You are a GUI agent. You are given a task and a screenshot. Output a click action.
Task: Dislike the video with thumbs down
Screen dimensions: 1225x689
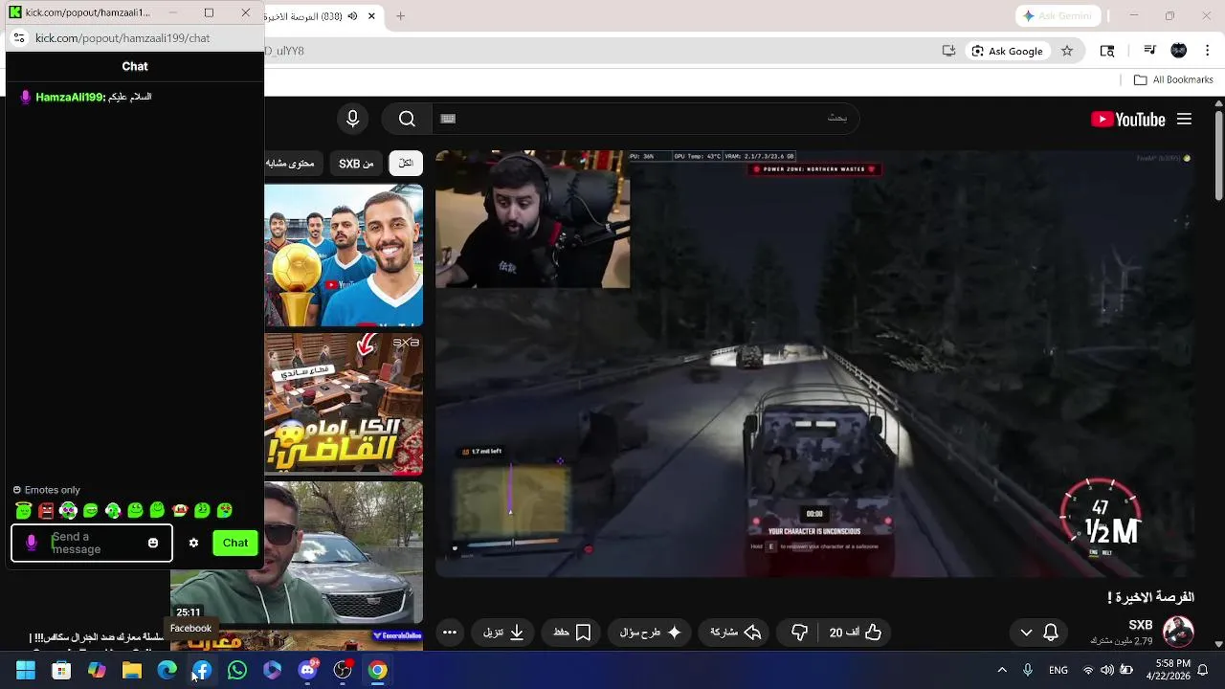click(x=799, y=633)
